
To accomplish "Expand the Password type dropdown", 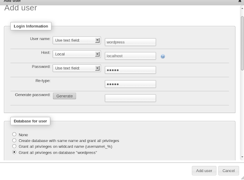I will click(x=77, y=68).
